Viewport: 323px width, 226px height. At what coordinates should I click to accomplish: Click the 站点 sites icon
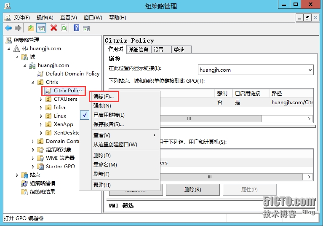(24, 175)
